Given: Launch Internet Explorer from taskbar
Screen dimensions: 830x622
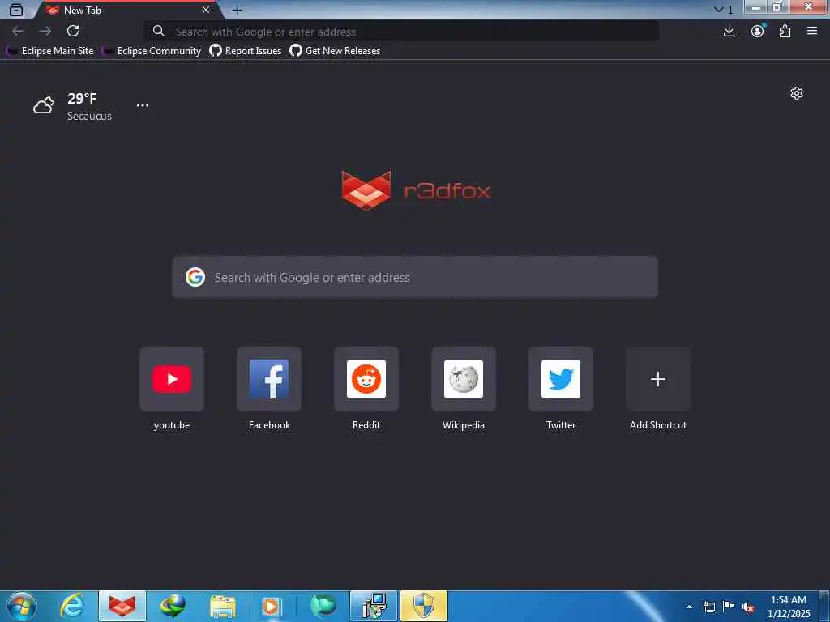Looking at the screenshot, I should click(x=72, y=606).
